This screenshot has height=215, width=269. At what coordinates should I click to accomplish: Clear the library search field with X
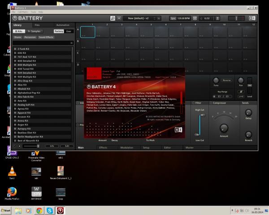[x=71, y=43]
